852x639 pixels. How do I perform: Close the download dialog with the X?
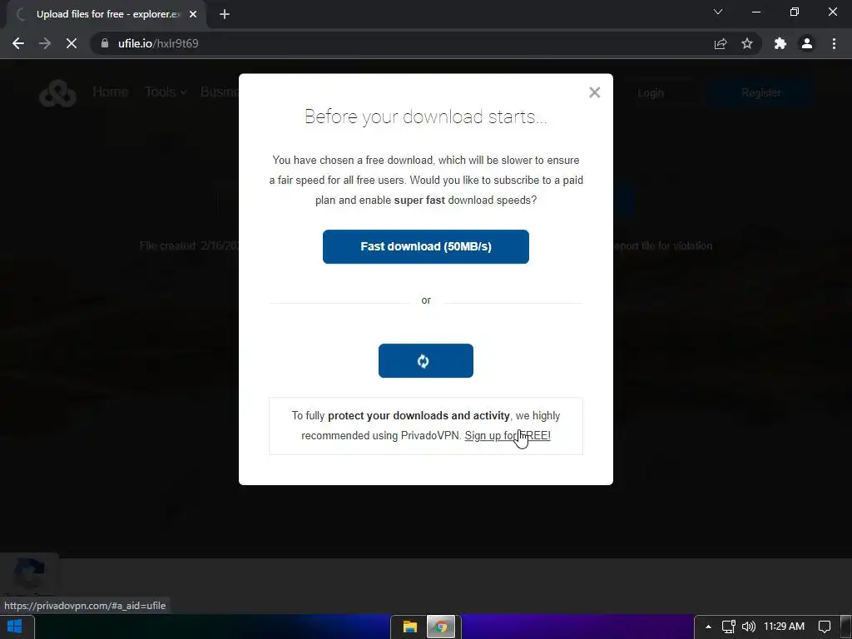(x=594, y=92)
